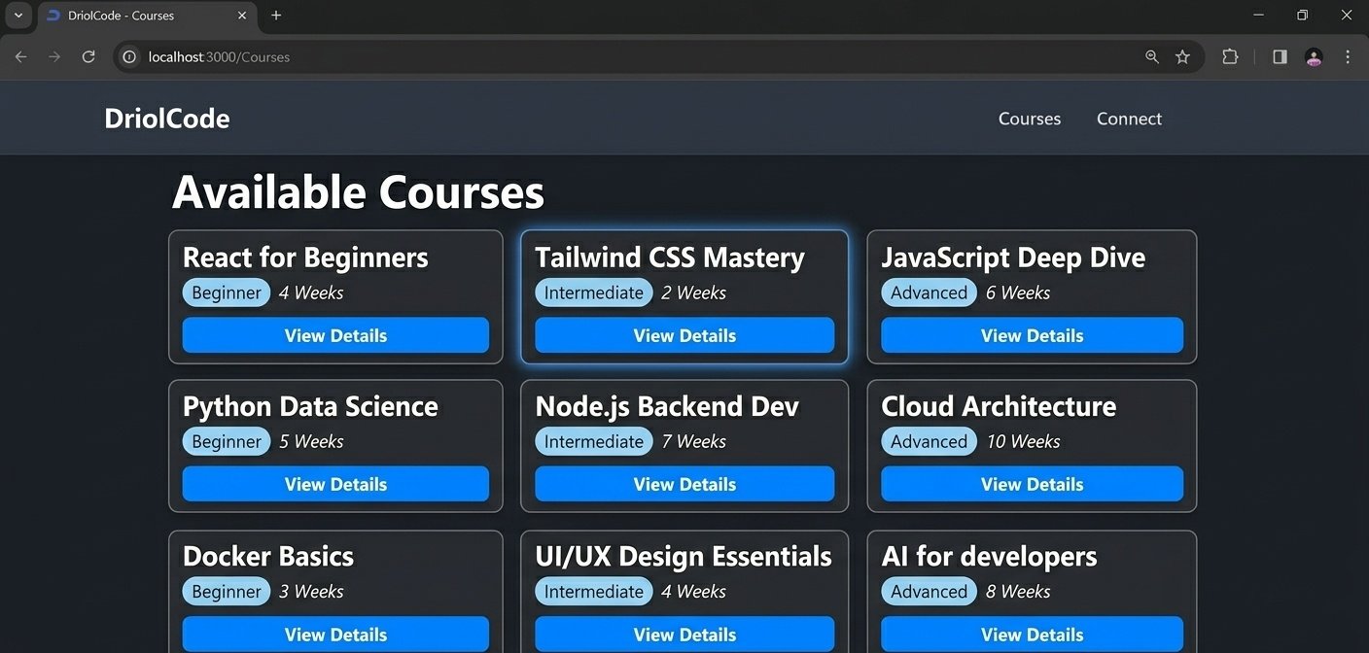This screenshot has width=1369, height=653.
Task: View Details for React for Beginners
Action: [x=335, y=335]
